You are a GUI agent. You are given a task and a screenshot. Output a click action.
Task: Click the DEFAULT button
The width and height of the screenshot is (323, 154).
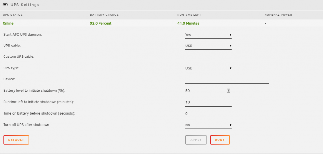(16, 140)
